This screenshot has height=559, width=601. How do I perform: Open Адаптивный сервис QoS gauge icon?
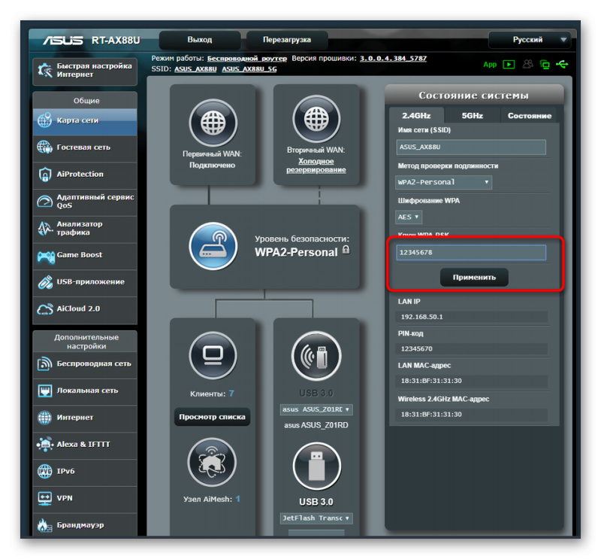[45, 201]
